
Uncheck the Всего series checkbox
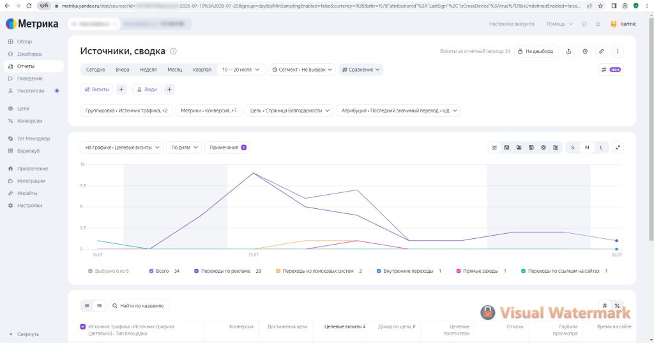pos(151,271)
